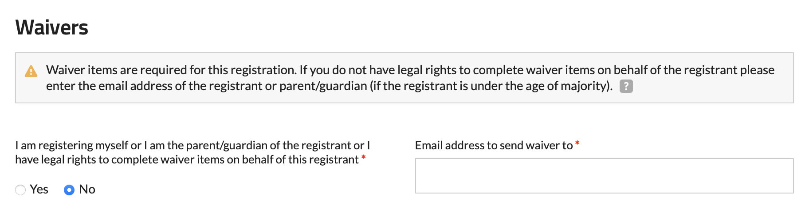Click the red asterisk beside the email label

point(577,144)
